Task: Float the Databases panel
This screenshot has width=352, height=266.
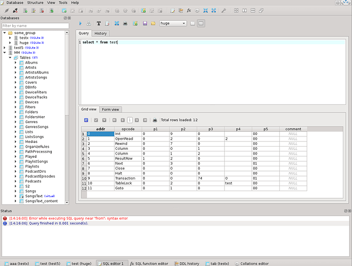Action: [x=65, y=18]
